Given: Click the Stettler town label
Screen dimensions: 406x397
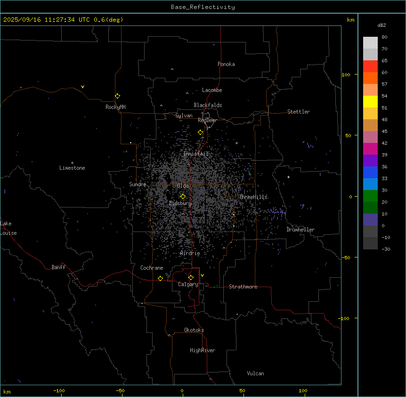Looking at the screenshot, I should click(x=299, y=112).
